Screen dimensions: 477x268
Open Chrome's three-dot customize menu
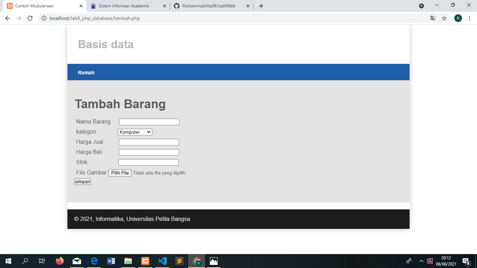tap(470, 18)
